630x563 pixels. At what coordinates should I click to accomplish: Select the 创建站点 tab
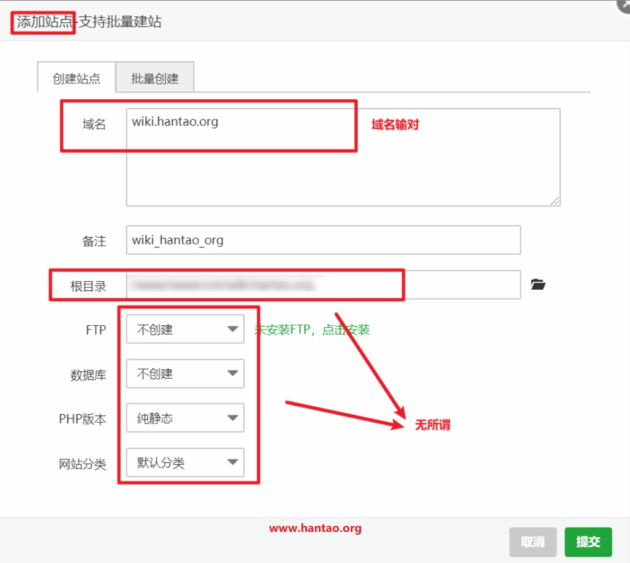[x=77, y=78]
